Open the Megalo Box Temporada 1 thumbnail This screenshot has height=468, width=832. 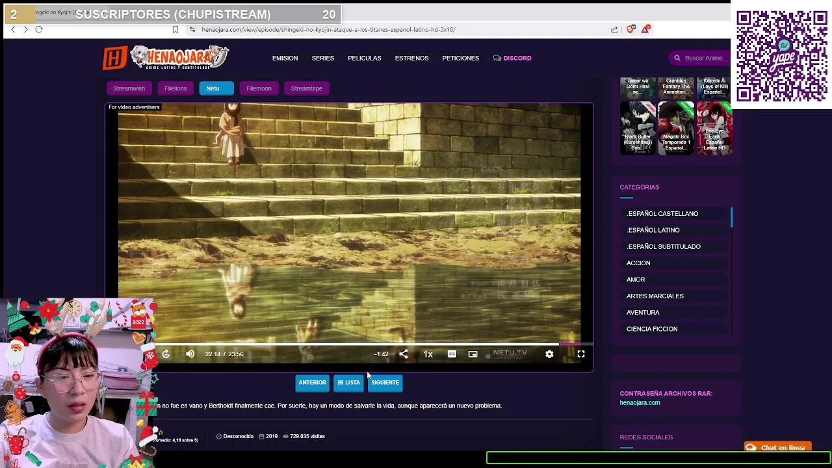(x=676, y=128)
